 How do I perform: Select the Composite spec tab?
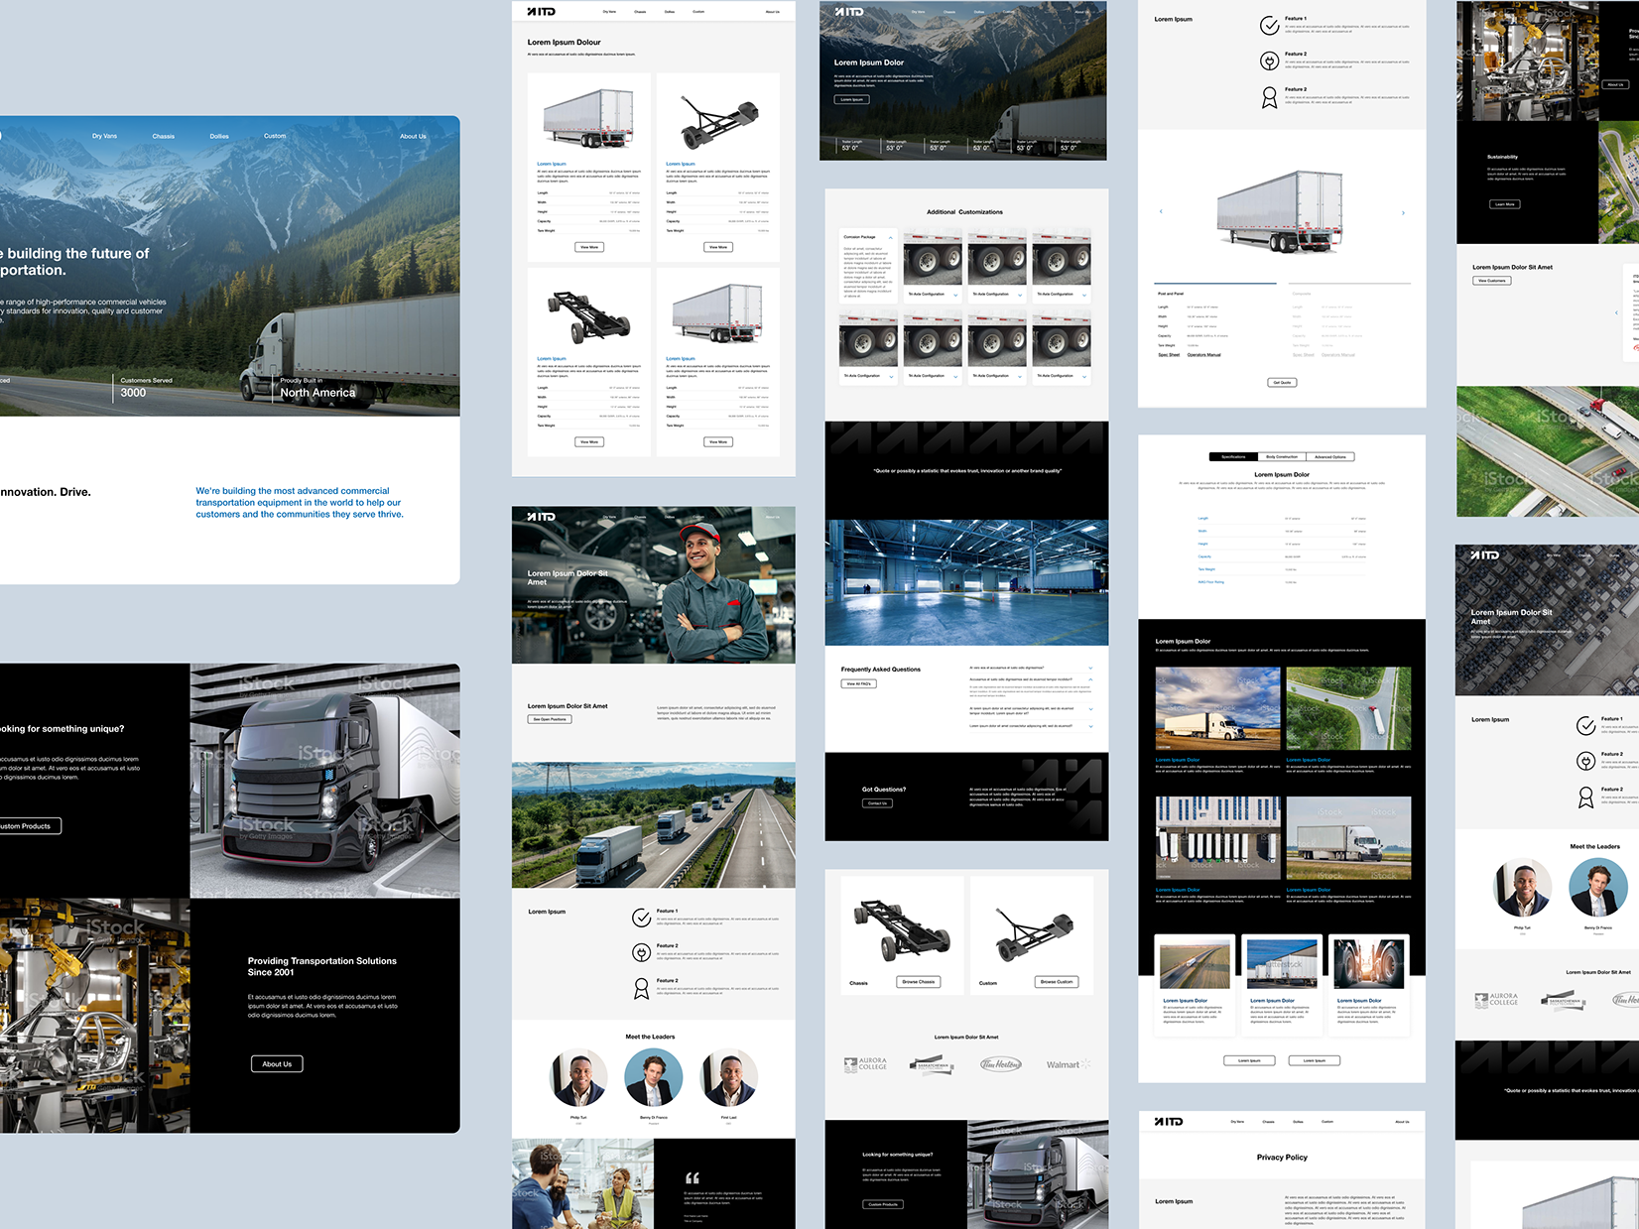(x=1302, y=294)
